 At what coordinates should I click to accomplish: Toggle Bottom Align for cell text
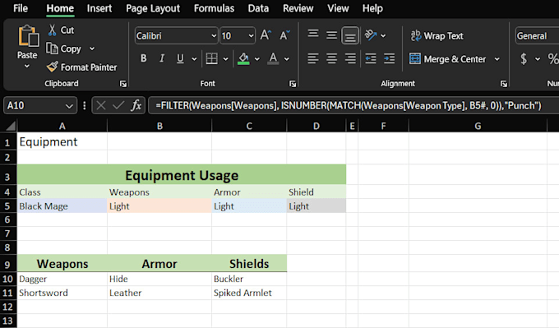pyautogui.click(x=350, y=35)
